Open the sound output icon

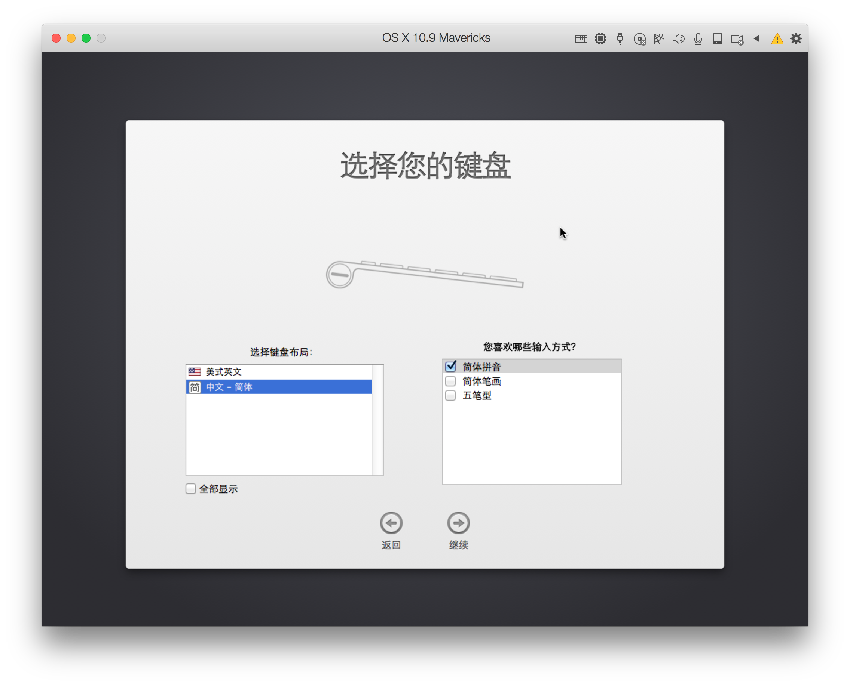pyautogui.click(x=678, y=38)
